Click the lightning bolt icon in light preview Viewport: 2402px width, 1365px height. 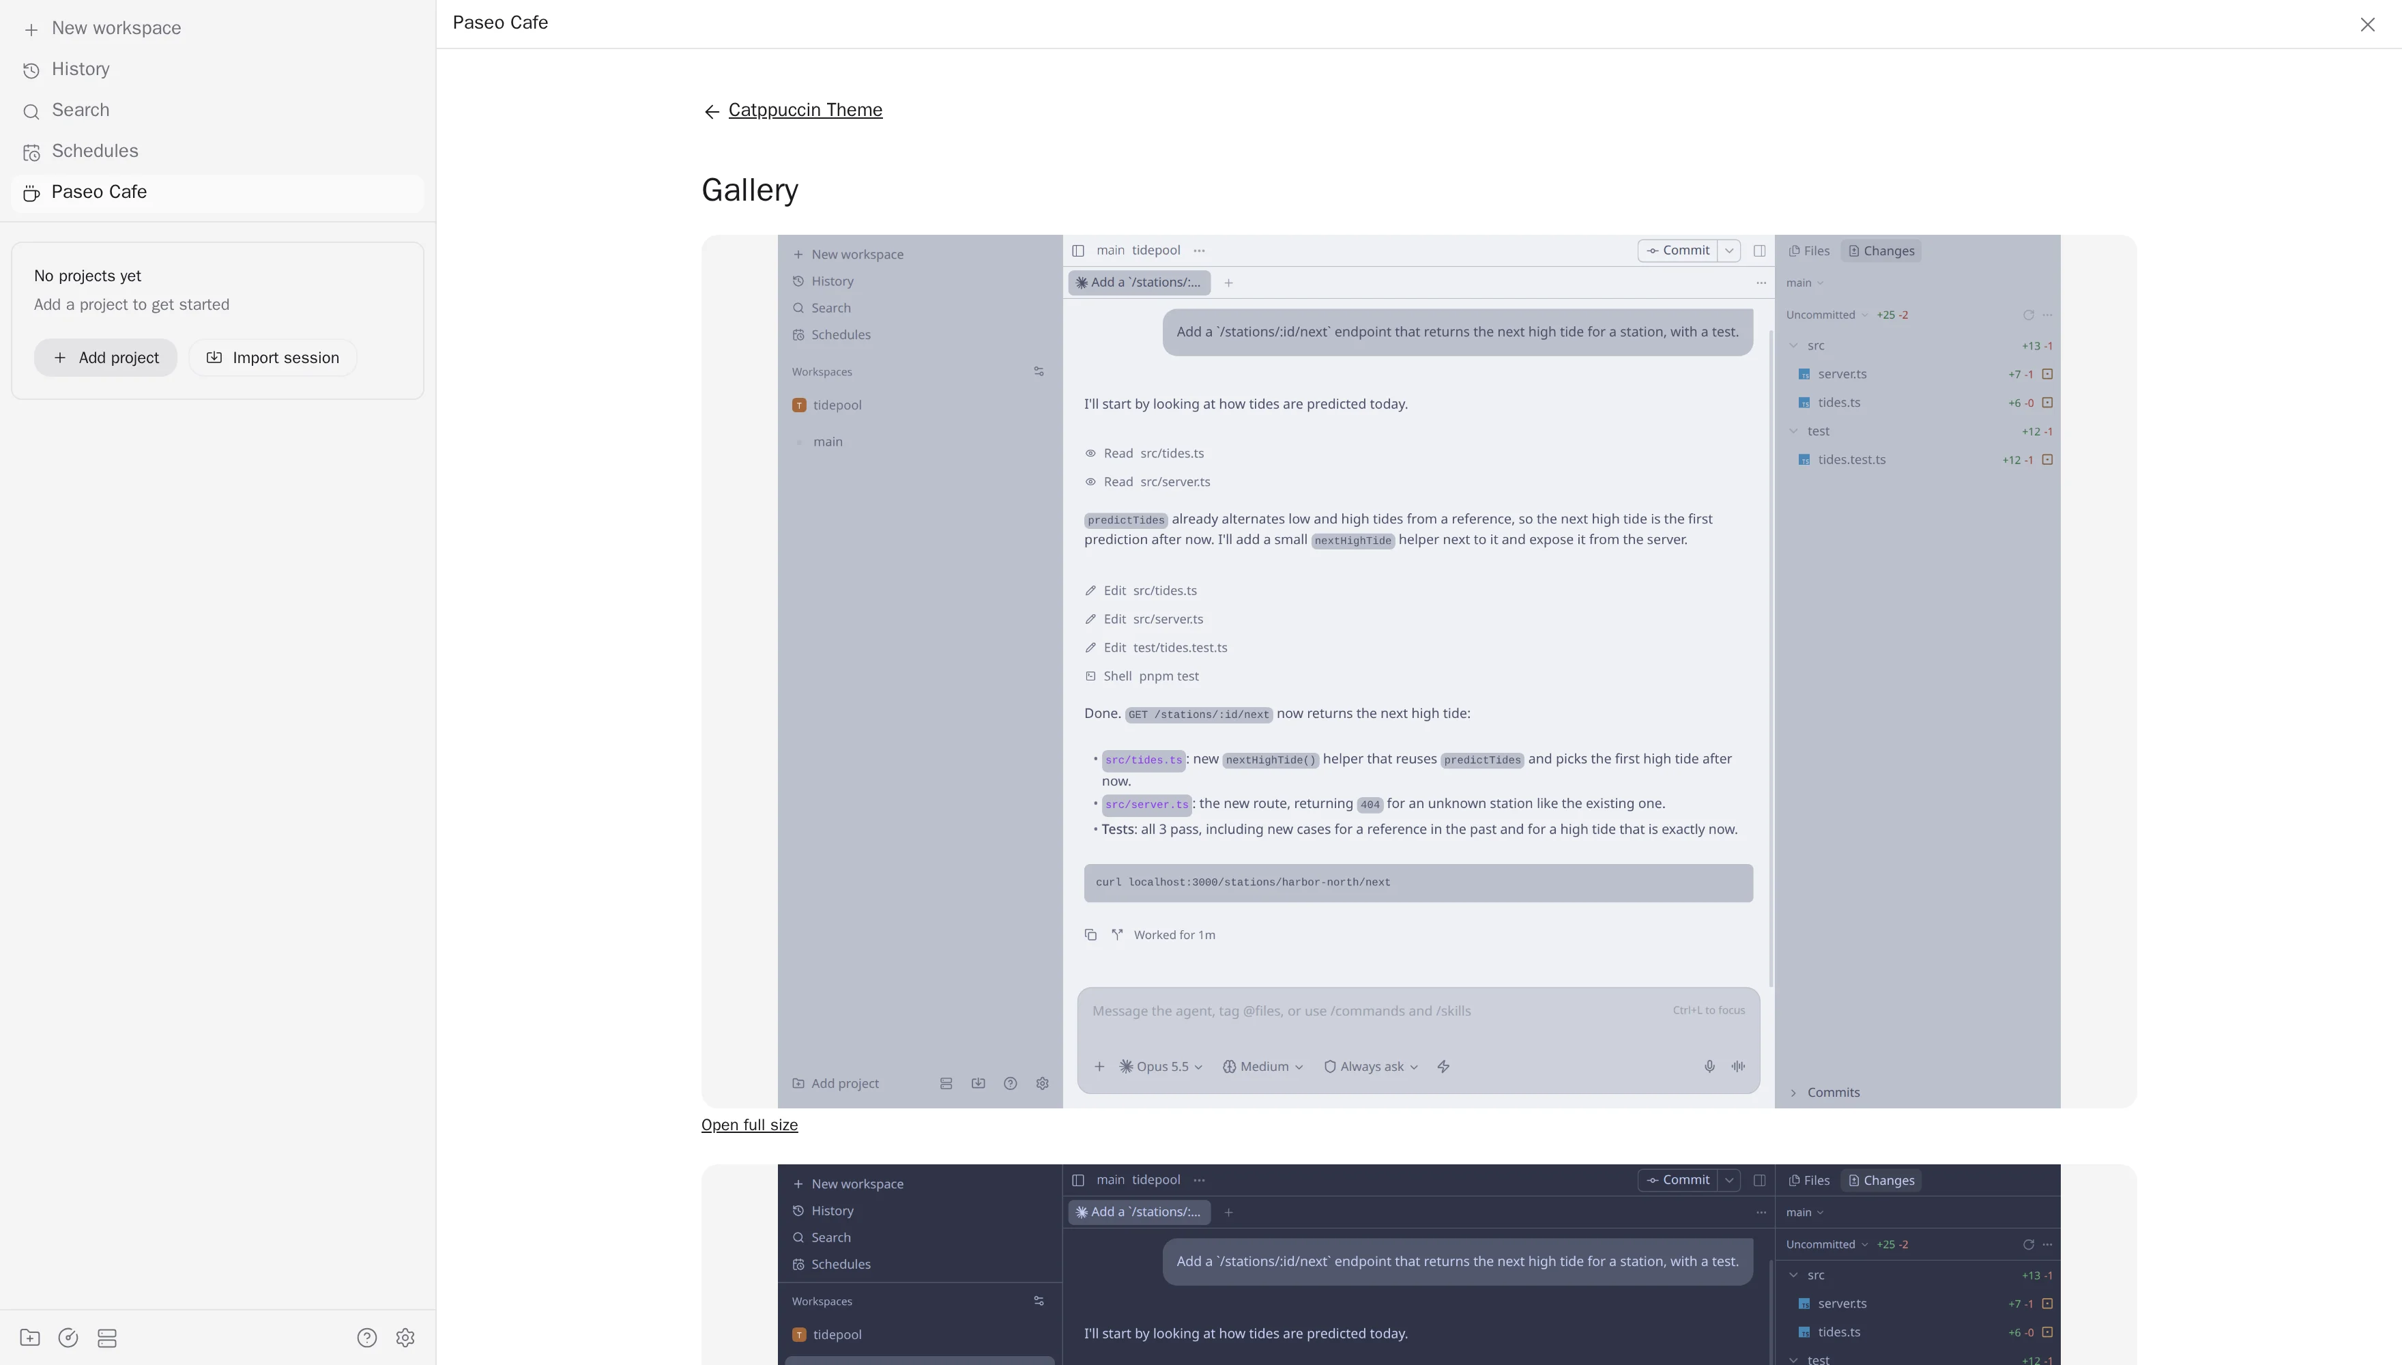point(1443,1067)
